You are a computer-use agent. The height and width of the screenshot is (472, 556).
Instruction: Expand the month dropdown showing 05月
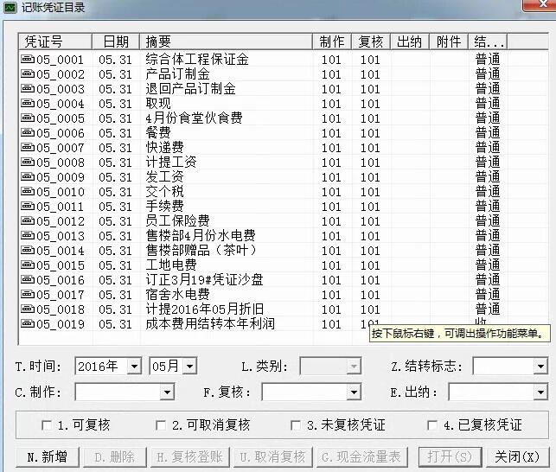coord(189,367)
